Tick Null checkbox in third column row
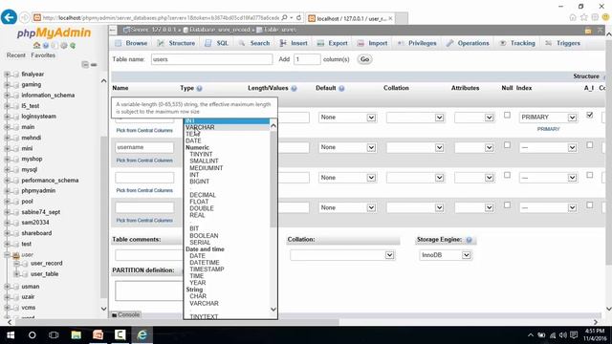The height and width of the screenshot is (344, 612). click(x=507, y=175)
